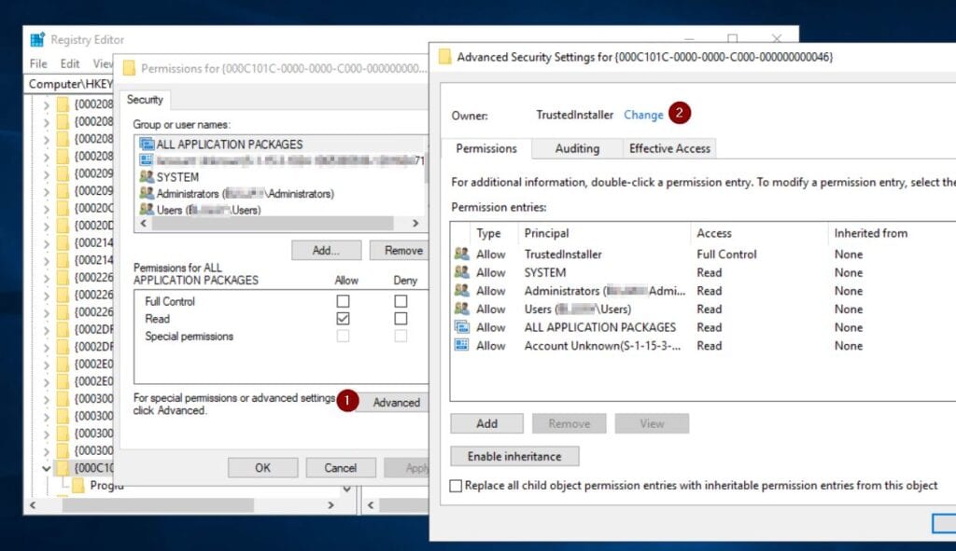Viewport: 956px width, 551px height.
Task: Collapse the {000C10 registry key
Action: tap(47, 468)
